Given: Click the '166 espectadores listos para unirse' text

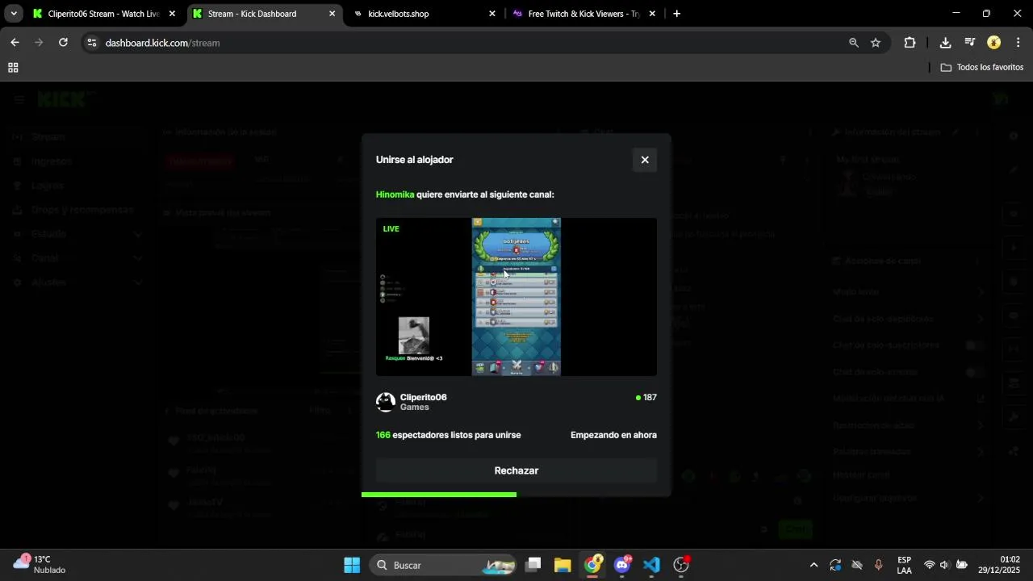Looking at the screenshot, I should tap(449, 435).
